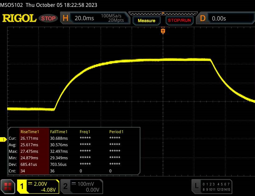255x196 pixels.
Task: Select the Freq1 measurement column header
Action: [85, 132]
